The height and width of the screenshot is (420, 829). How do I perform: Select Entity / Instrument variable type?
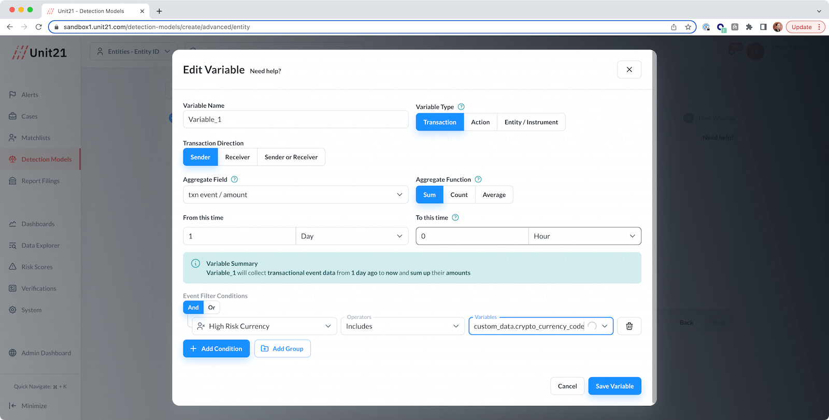point(531,122)
